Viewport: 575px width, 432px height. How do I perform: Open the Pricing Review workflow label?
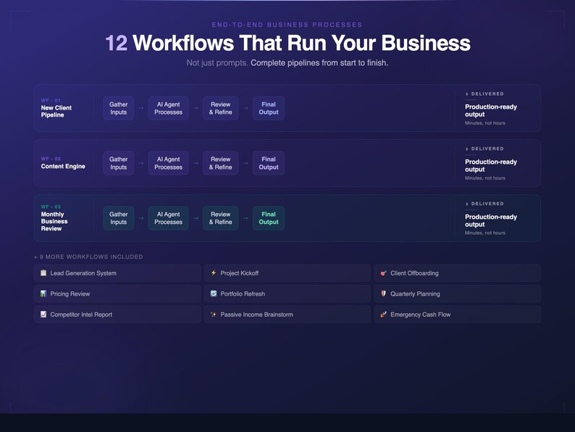(70, 294)
